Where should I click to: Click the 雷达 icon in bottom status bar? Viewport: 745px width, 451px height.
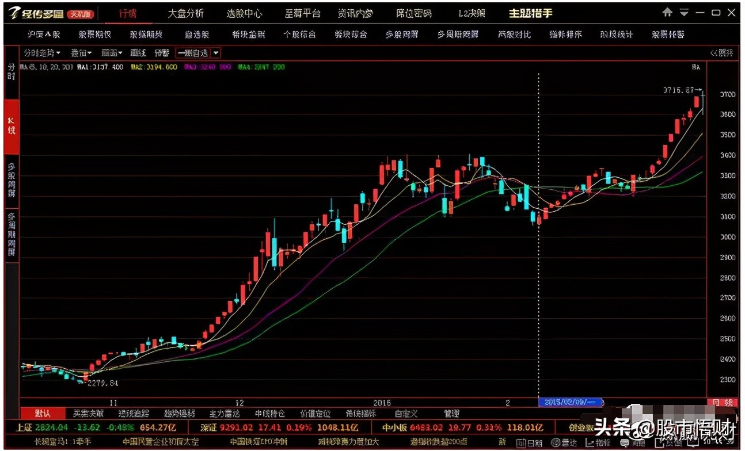(x=564, y=442)
